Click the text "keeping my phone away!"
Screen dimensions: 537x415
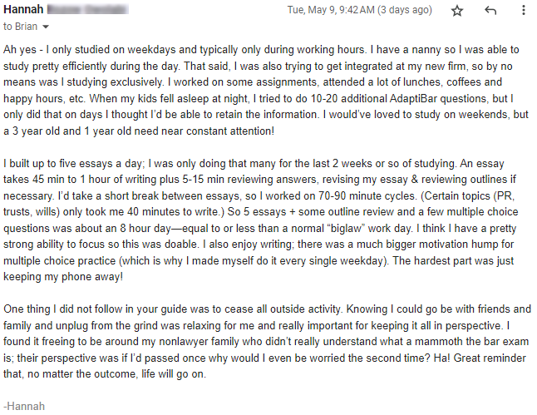pos(63,277)
